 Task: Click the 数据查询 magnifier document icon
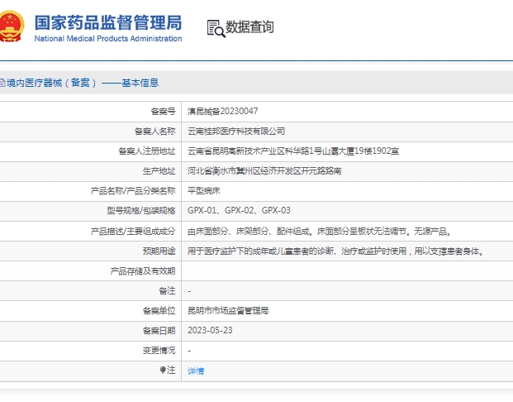(216, 28)
